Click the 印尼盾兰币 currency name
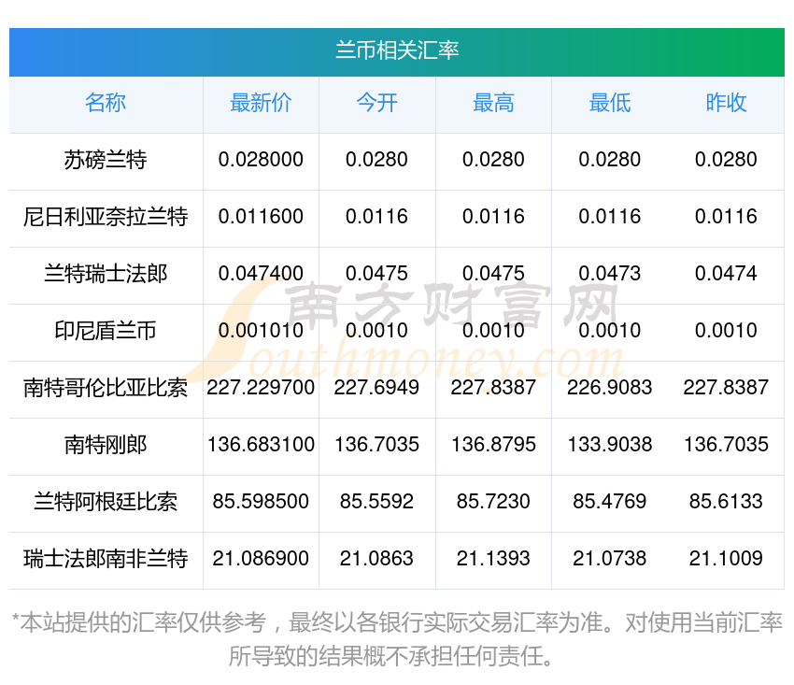Screen dimensions: 794x685 pos(106,331)
